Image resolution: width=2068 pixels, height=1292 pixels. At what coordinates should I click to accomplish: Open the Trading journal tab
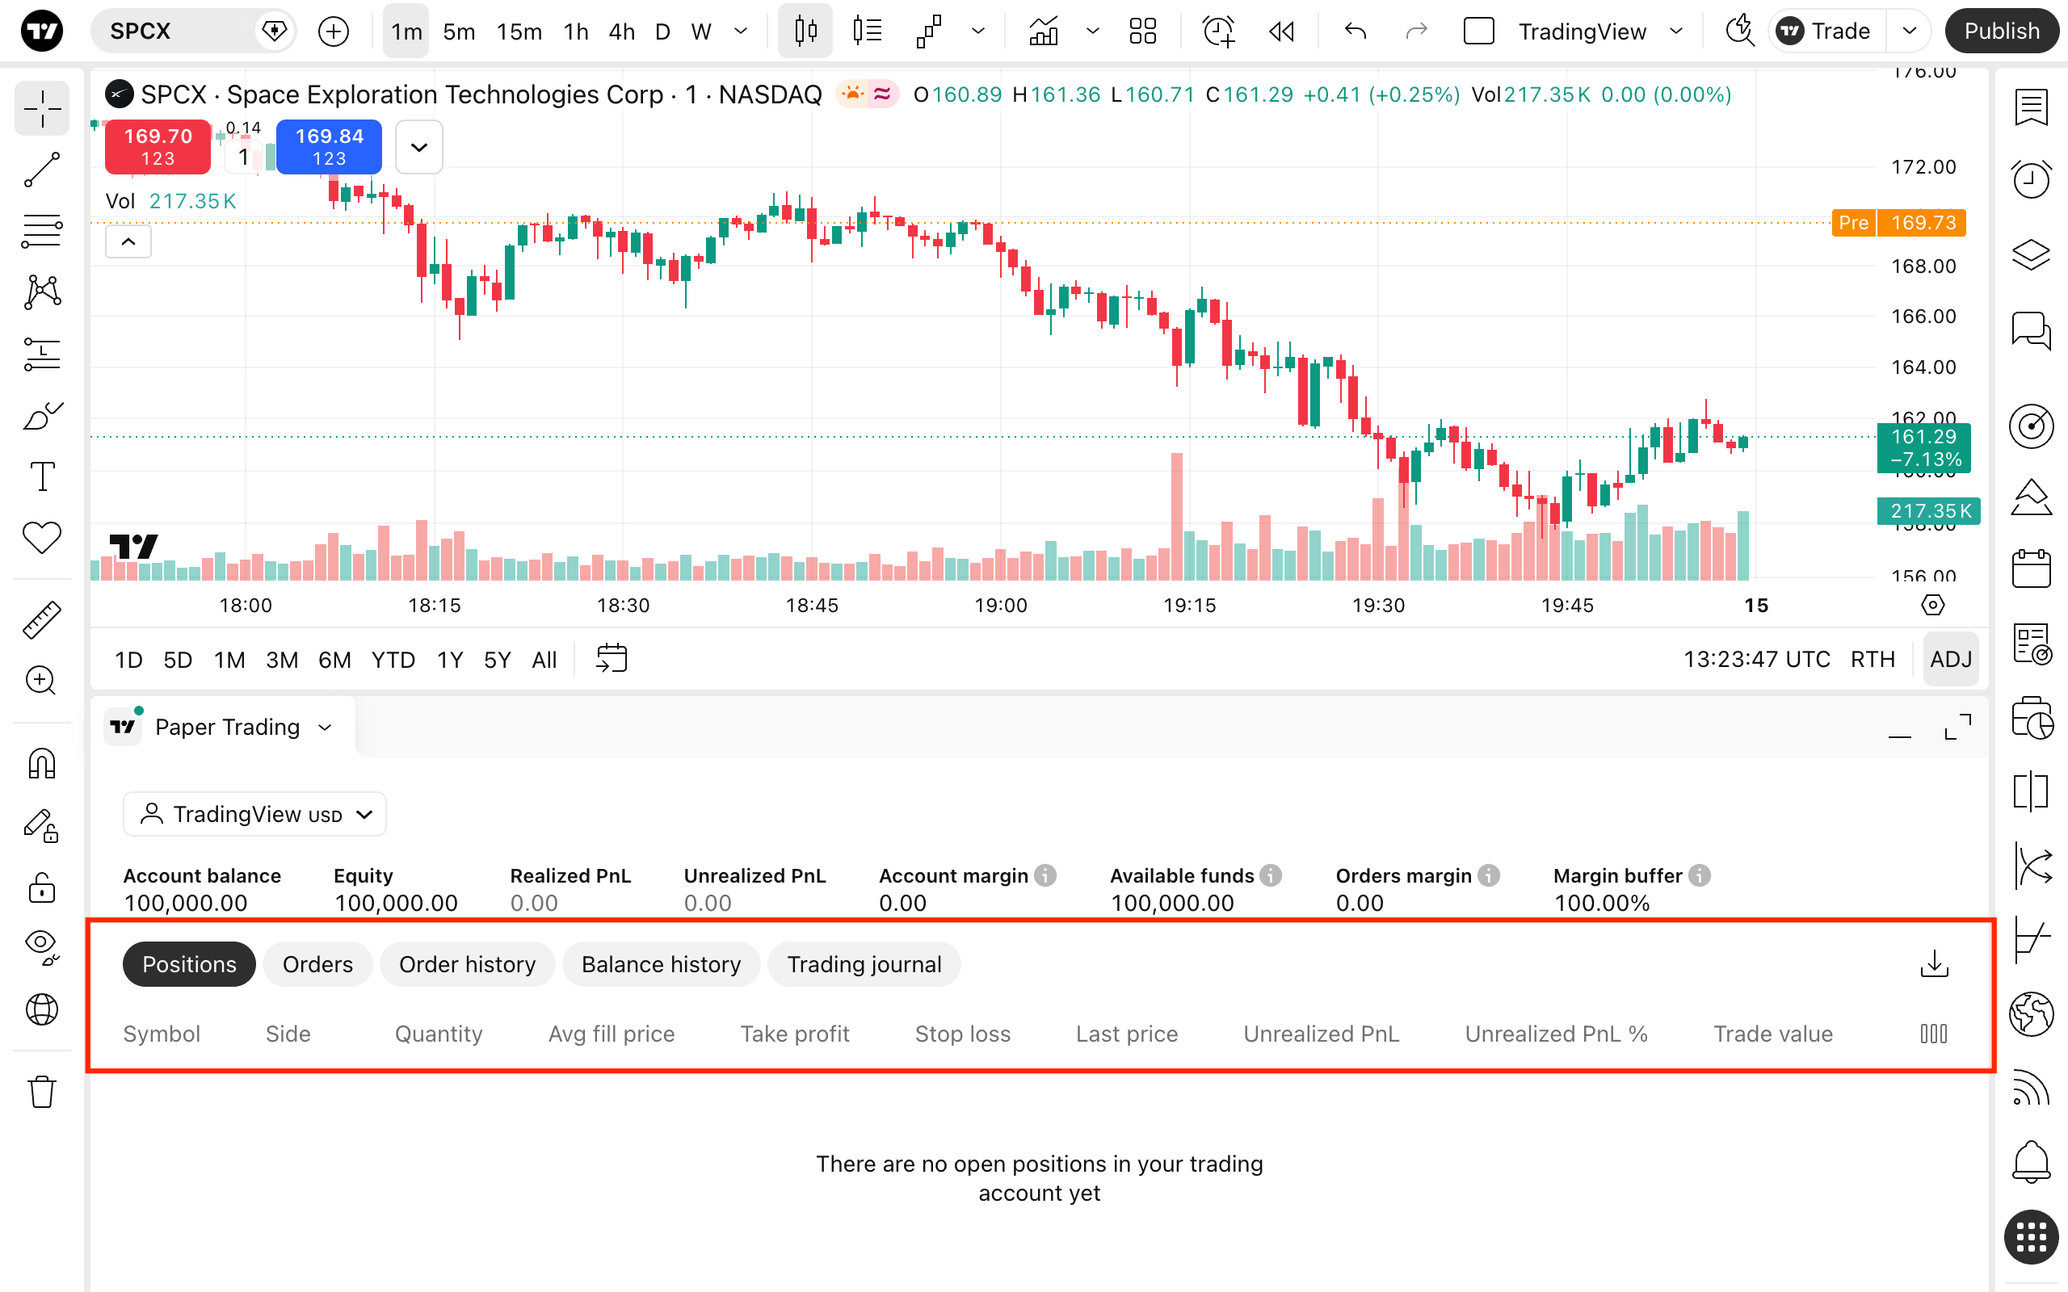point(864,964)
